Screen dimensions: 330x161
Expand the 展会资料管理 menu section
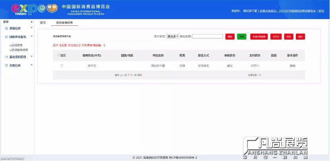point(31,57)
